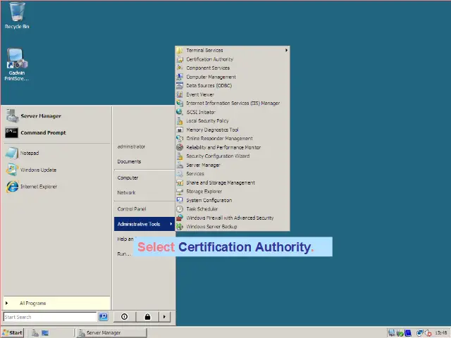The image size is (451, 338).
Task: Click the Command Prompt icon
Action: (x=11, y=132)
